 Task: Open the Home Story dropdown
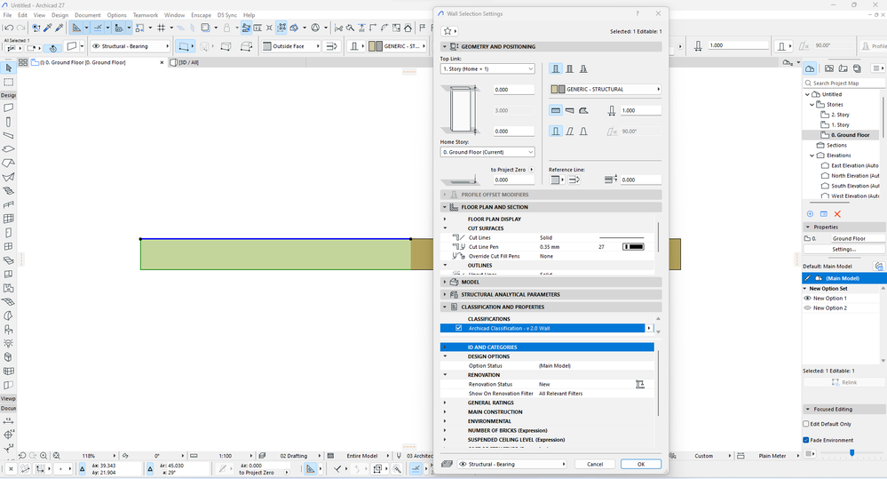tap(487, 152)
